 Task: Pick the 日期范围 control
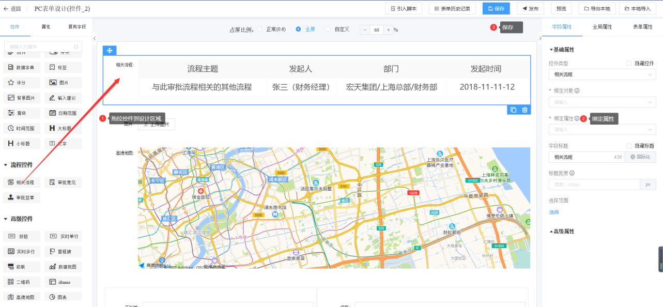pos(63,113)
